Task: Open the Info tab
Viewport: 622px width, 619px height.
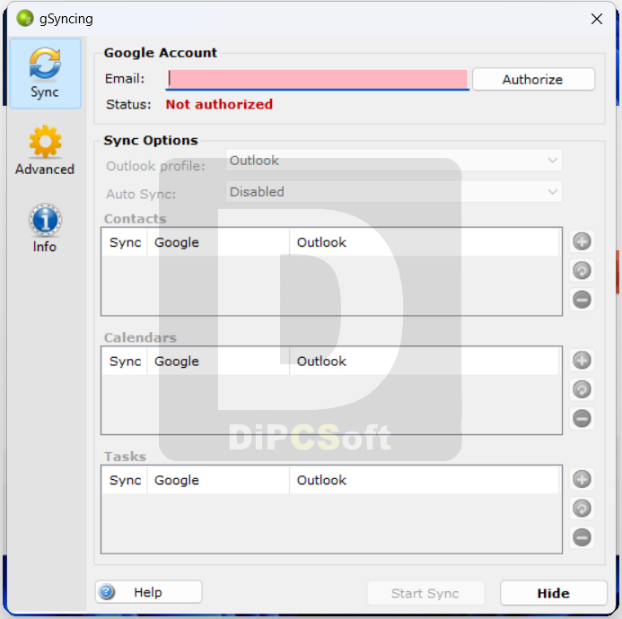Action: (45, 229)
